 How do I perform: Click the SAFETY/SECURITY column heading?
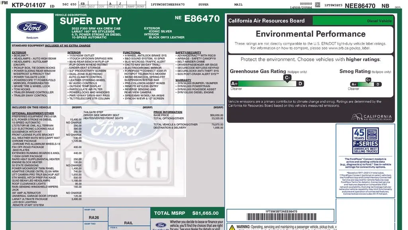(188, 52)
